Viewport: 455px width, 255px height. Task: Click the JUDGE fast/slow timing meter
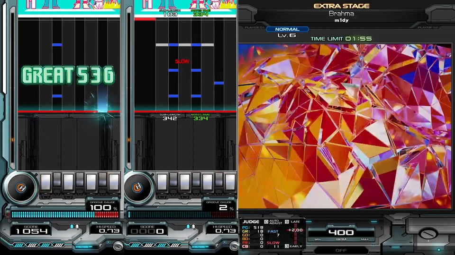(295, 234)
